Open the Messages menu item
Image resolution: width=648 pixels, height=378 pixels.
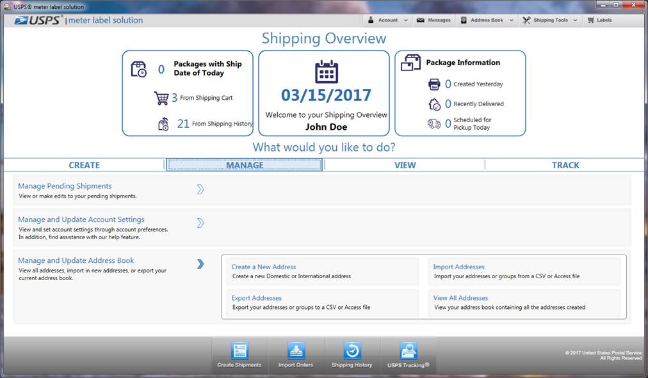(434, 20)
